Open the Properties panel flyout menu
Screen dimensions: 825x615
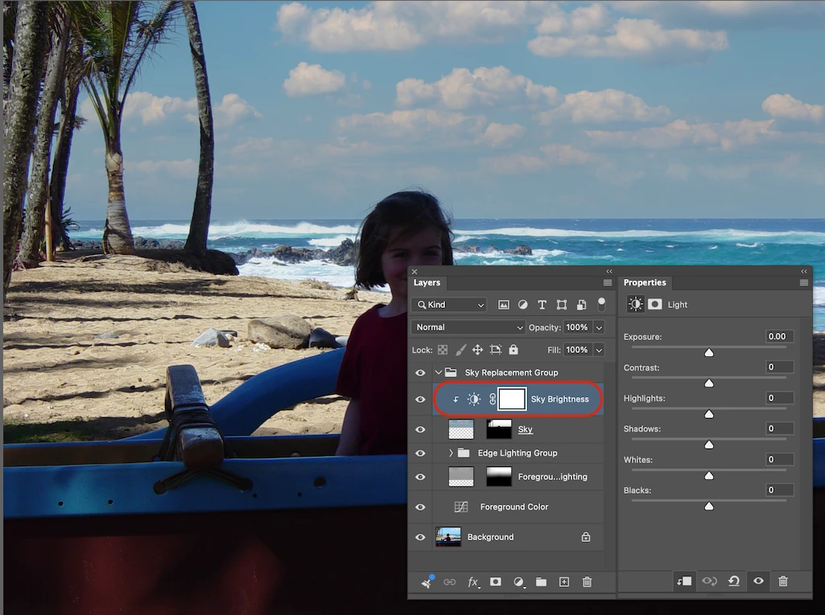pos(804,283)
